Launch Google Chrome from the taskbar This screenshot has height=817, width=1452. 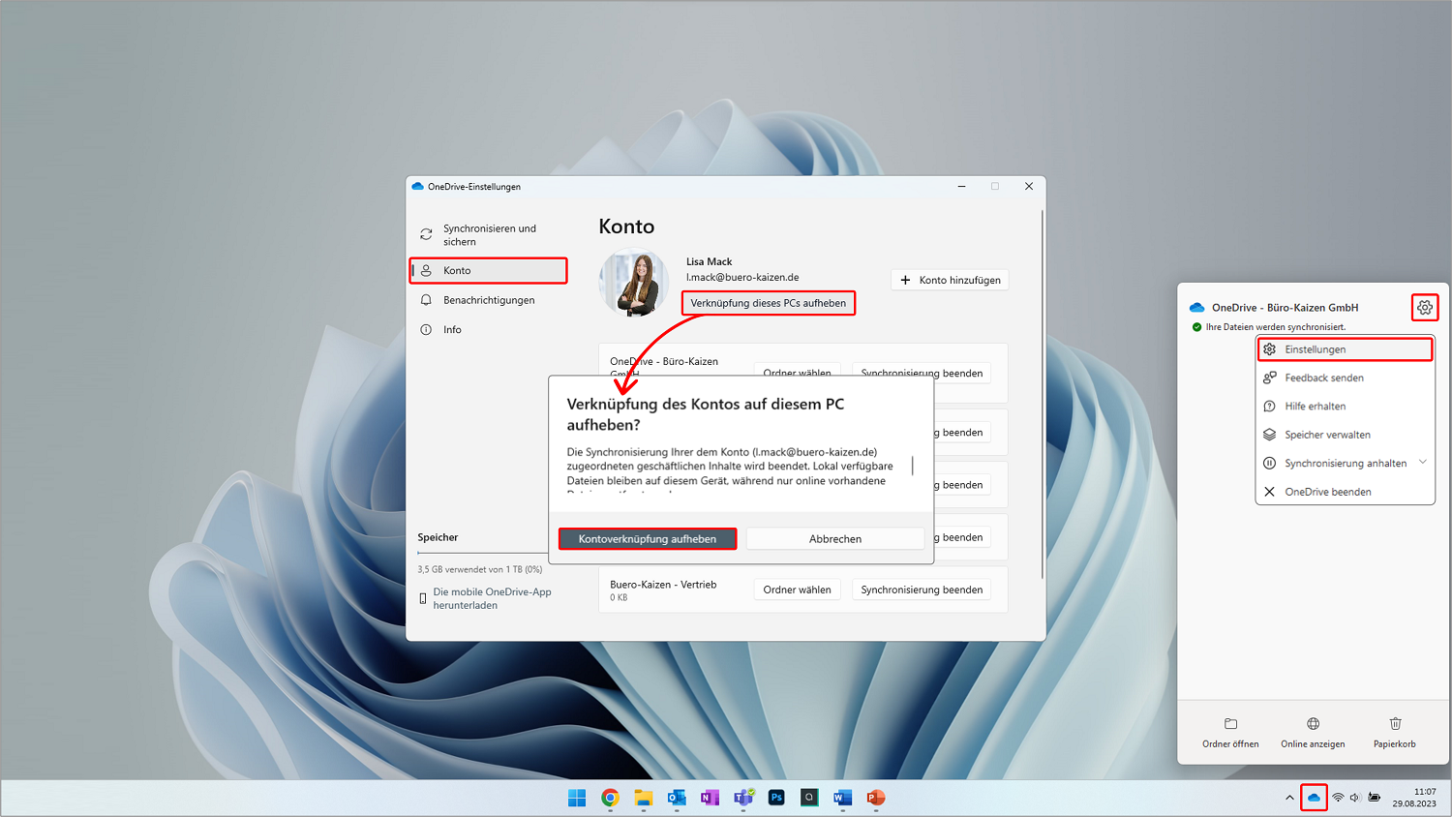pos(610,798)
